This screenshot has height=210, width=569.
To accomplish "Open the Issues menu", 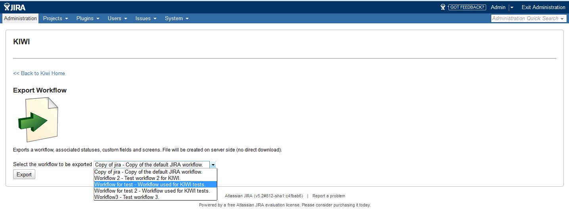I will point(146,18).
